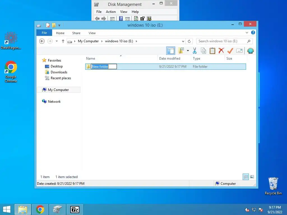The width and height of the screenshot is (287, 215).
Task: Click the Copy icon in the Explorer toolbar
Action: pos(203,51)
